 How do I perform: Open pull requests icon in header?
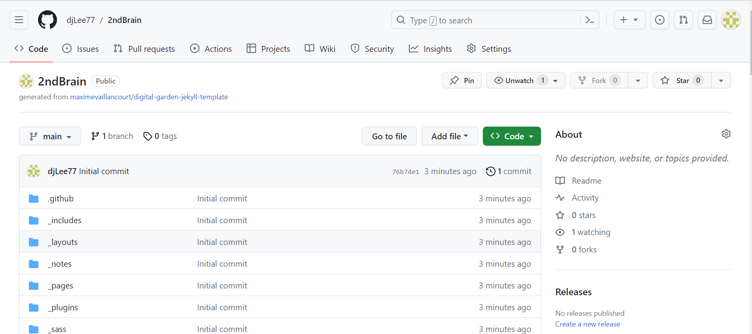684,20
